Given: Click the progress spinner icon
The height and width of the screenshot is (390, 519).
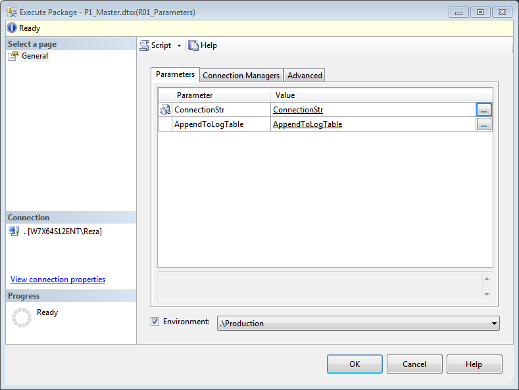Looking at the screenshot, I should 22,318.
